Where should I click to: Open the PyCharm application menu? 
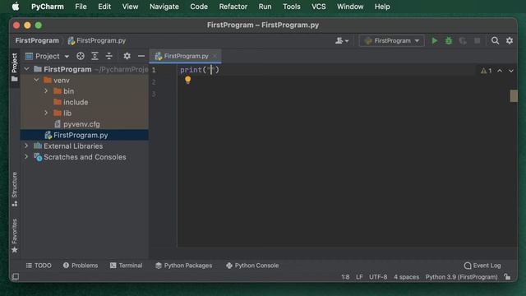click(x=48, y=7)
